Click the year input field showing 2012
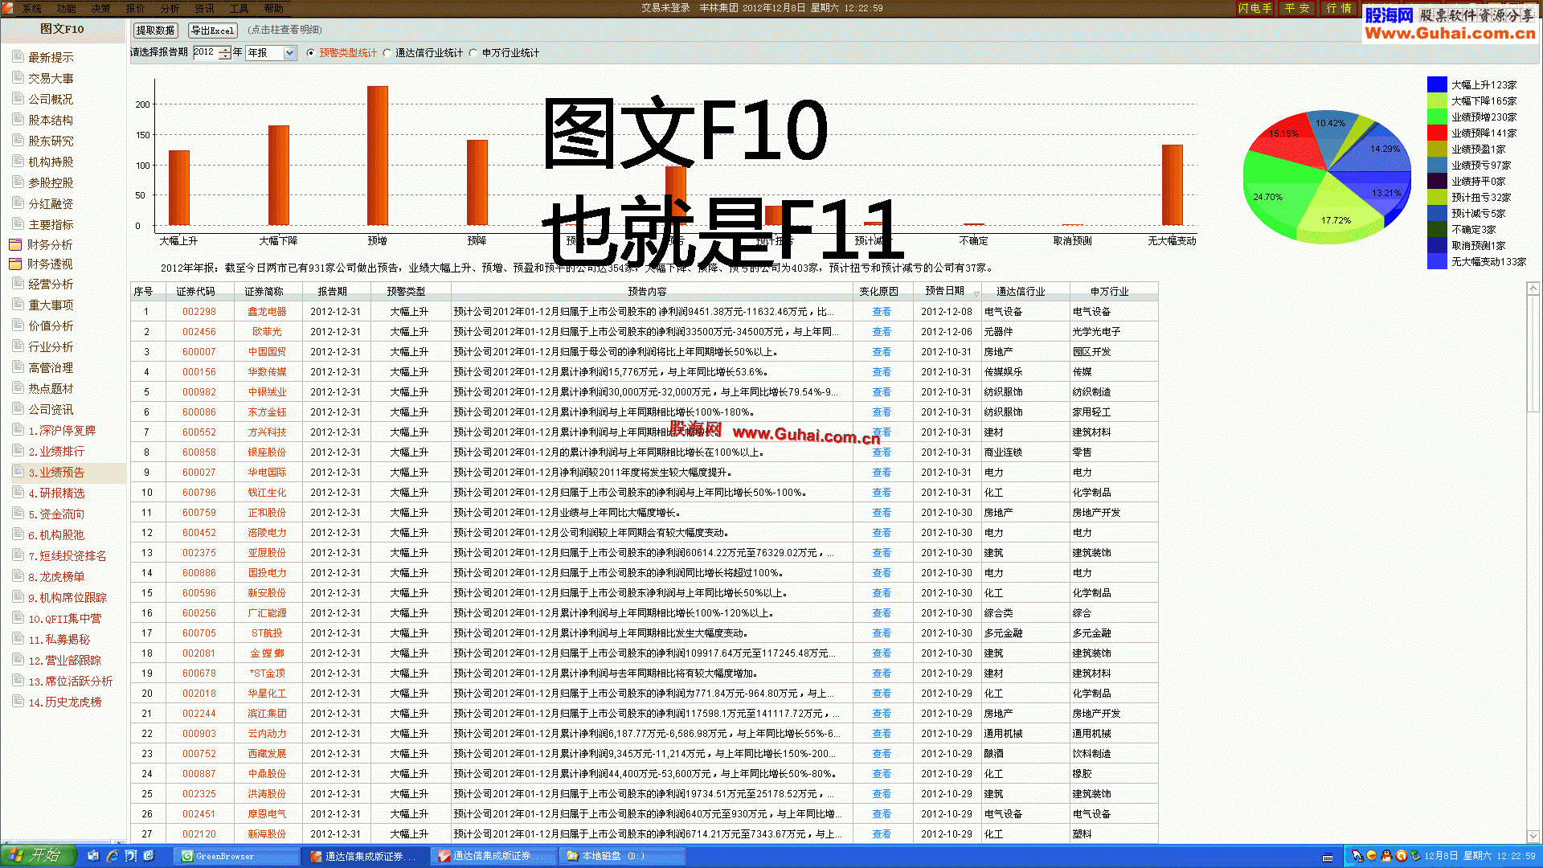The height and width of the screenshot is (868, 1543). tap(206, 53)
